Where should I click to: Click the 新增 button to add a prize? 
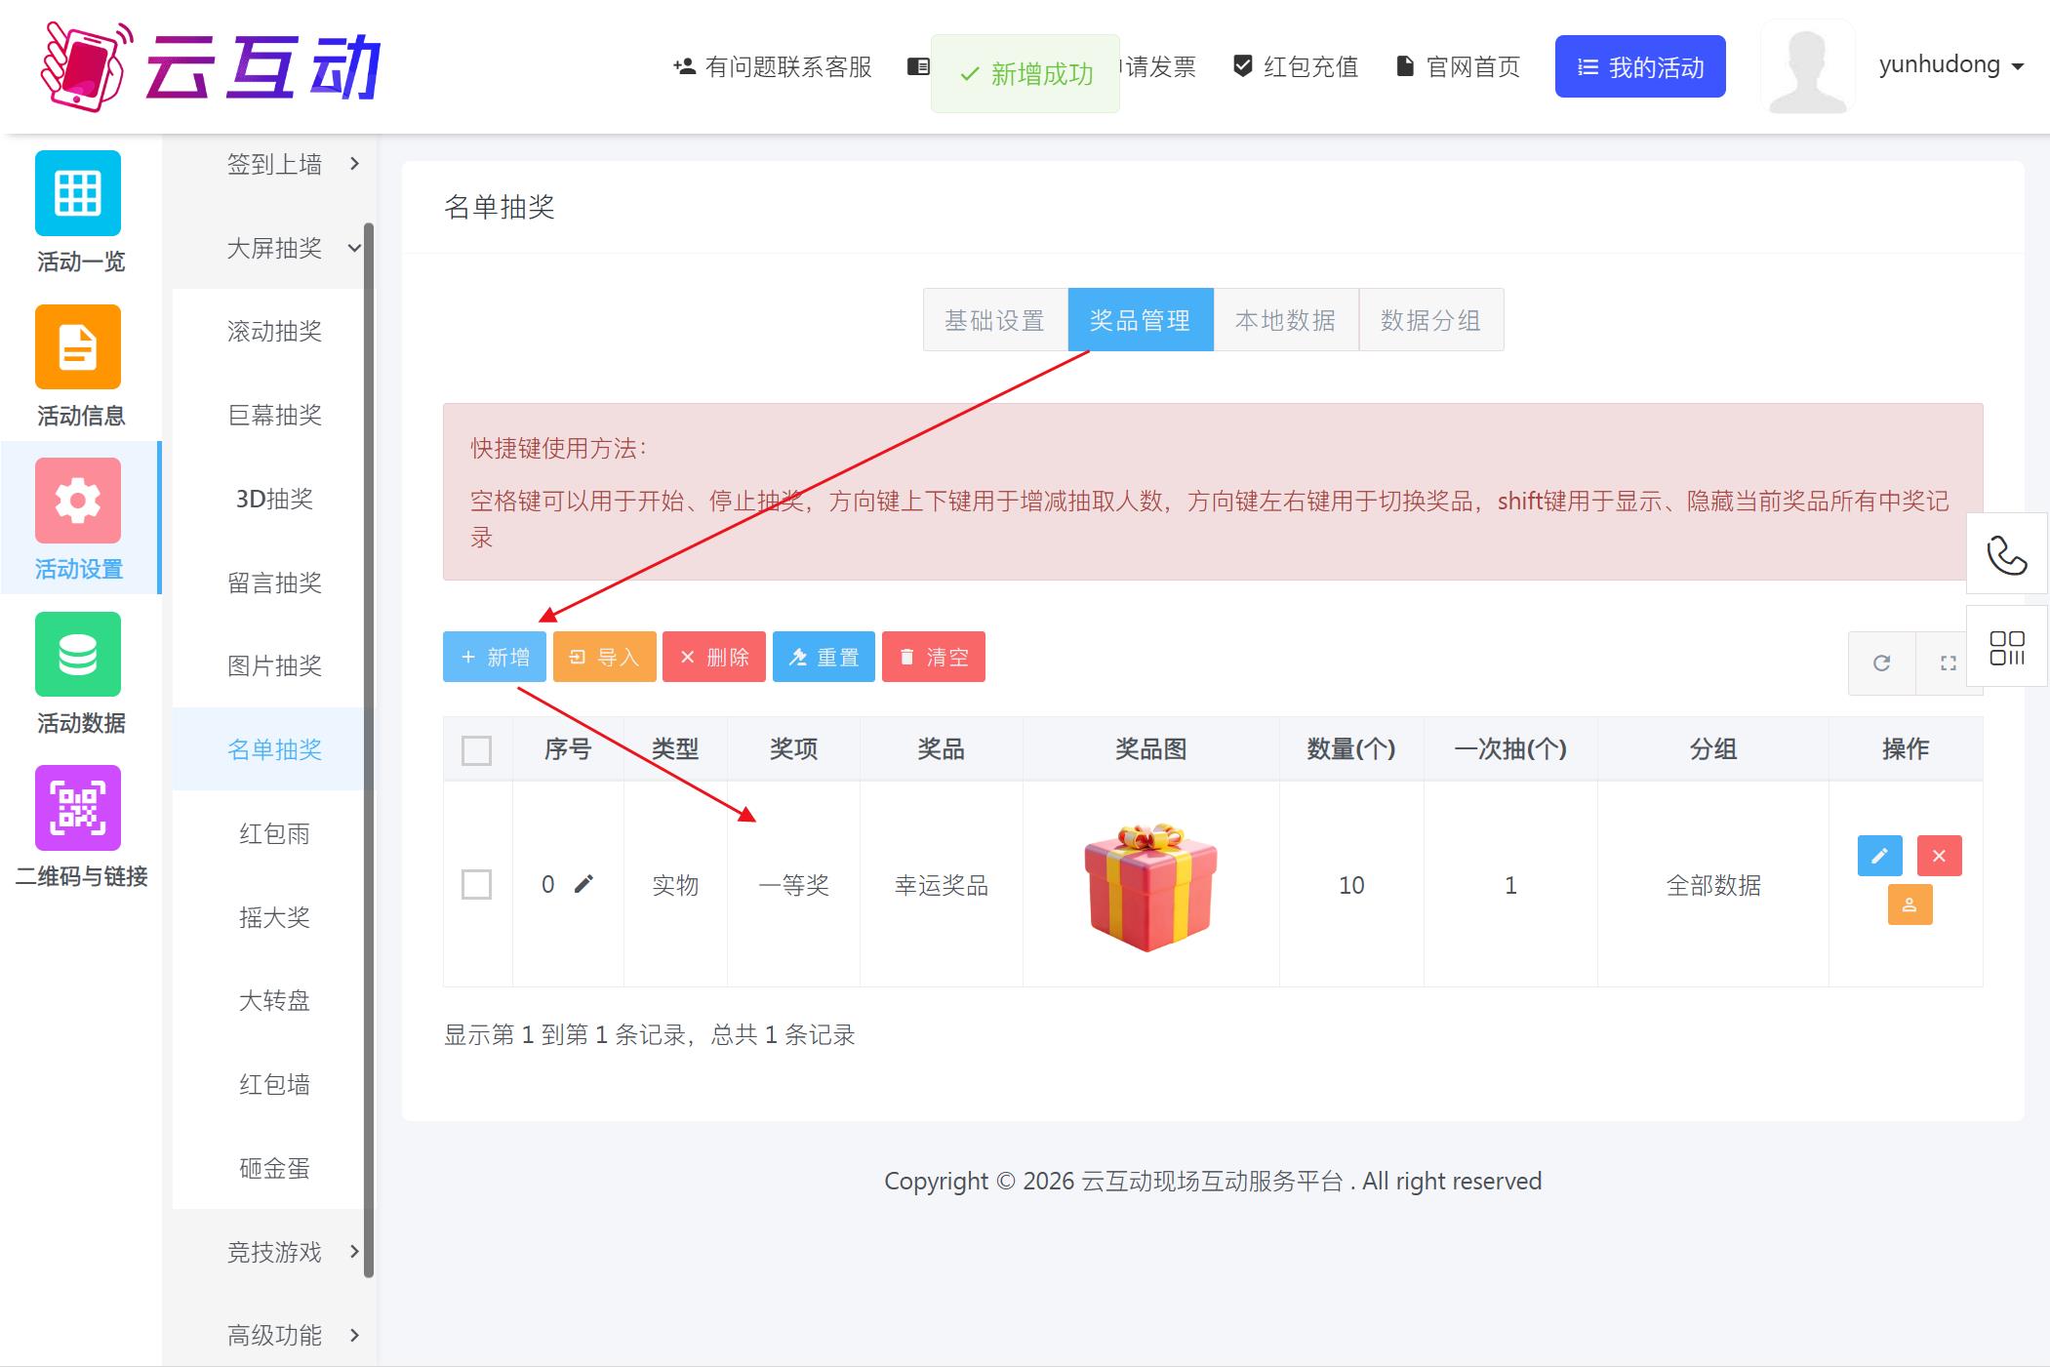click(x=494, y=657)
